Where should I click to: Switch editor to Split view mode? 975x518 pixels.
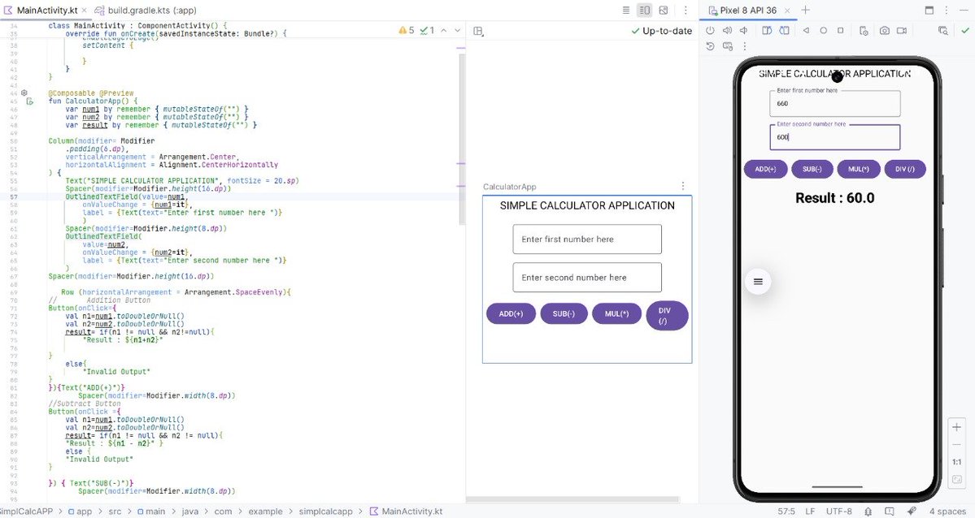coord(645,11)
